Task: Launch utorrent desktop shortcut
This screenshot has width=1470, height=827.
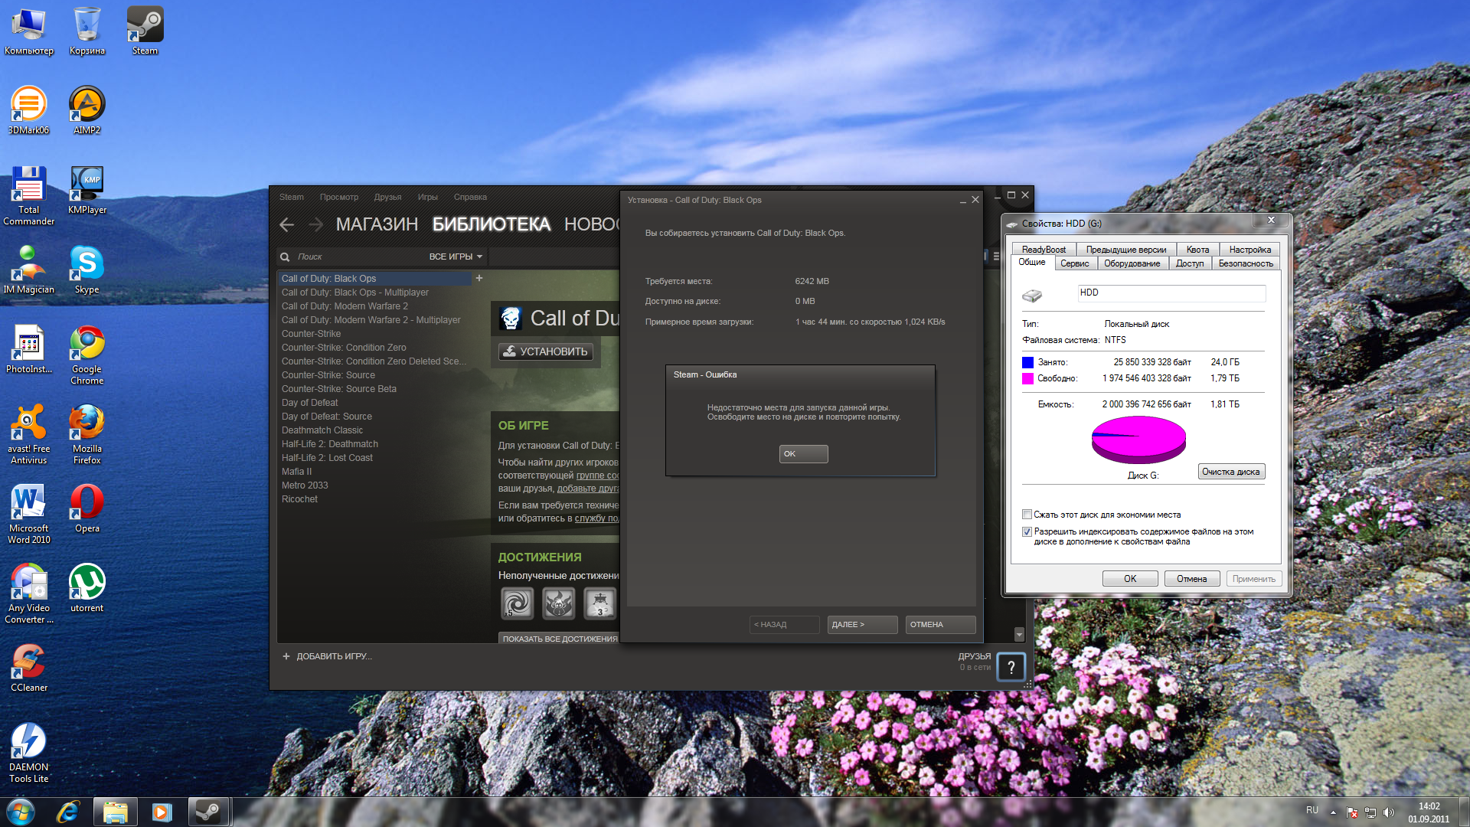Action: pos(87,589)
